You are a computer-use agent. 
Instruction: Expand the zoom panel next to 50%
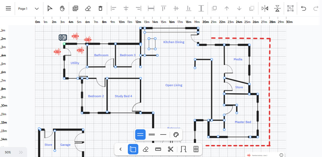(x=21, y=152)
